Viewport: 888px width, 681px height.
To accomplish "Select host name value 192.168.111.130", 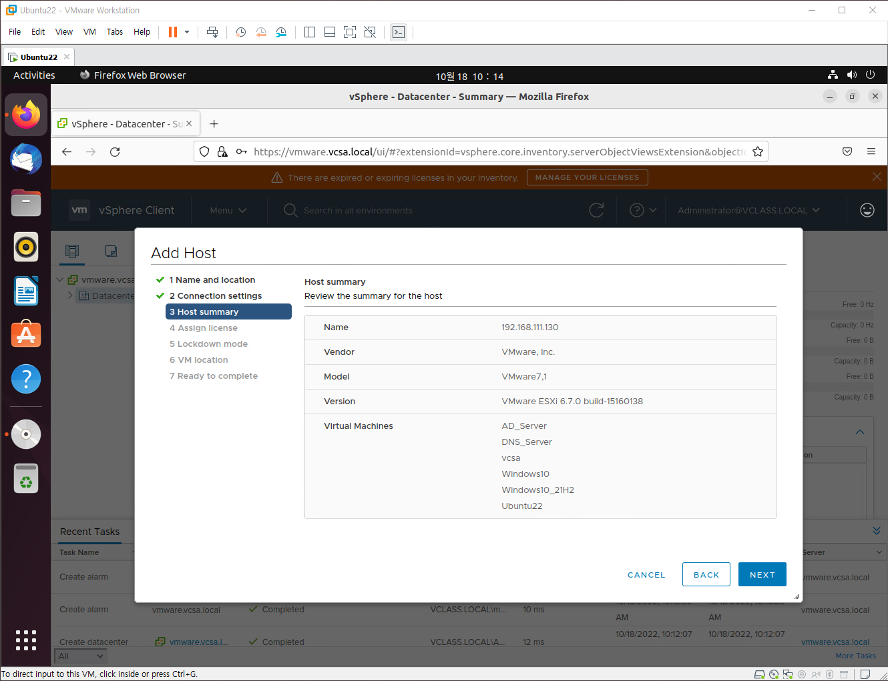I will click(530, 327).
